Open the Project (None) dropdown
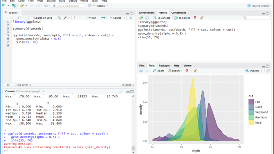The width and height of the screenshot is (274, 154). [x=260, y=6]
